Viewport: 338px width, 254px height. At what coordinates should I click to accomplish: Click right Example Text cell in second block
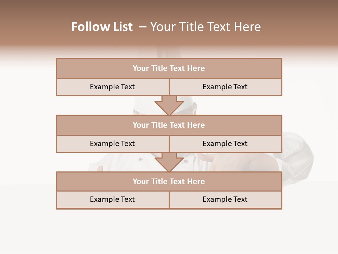coord(225,144)
